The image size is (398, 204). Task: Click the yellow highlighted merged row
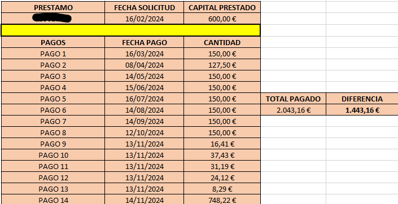point(131,30)
